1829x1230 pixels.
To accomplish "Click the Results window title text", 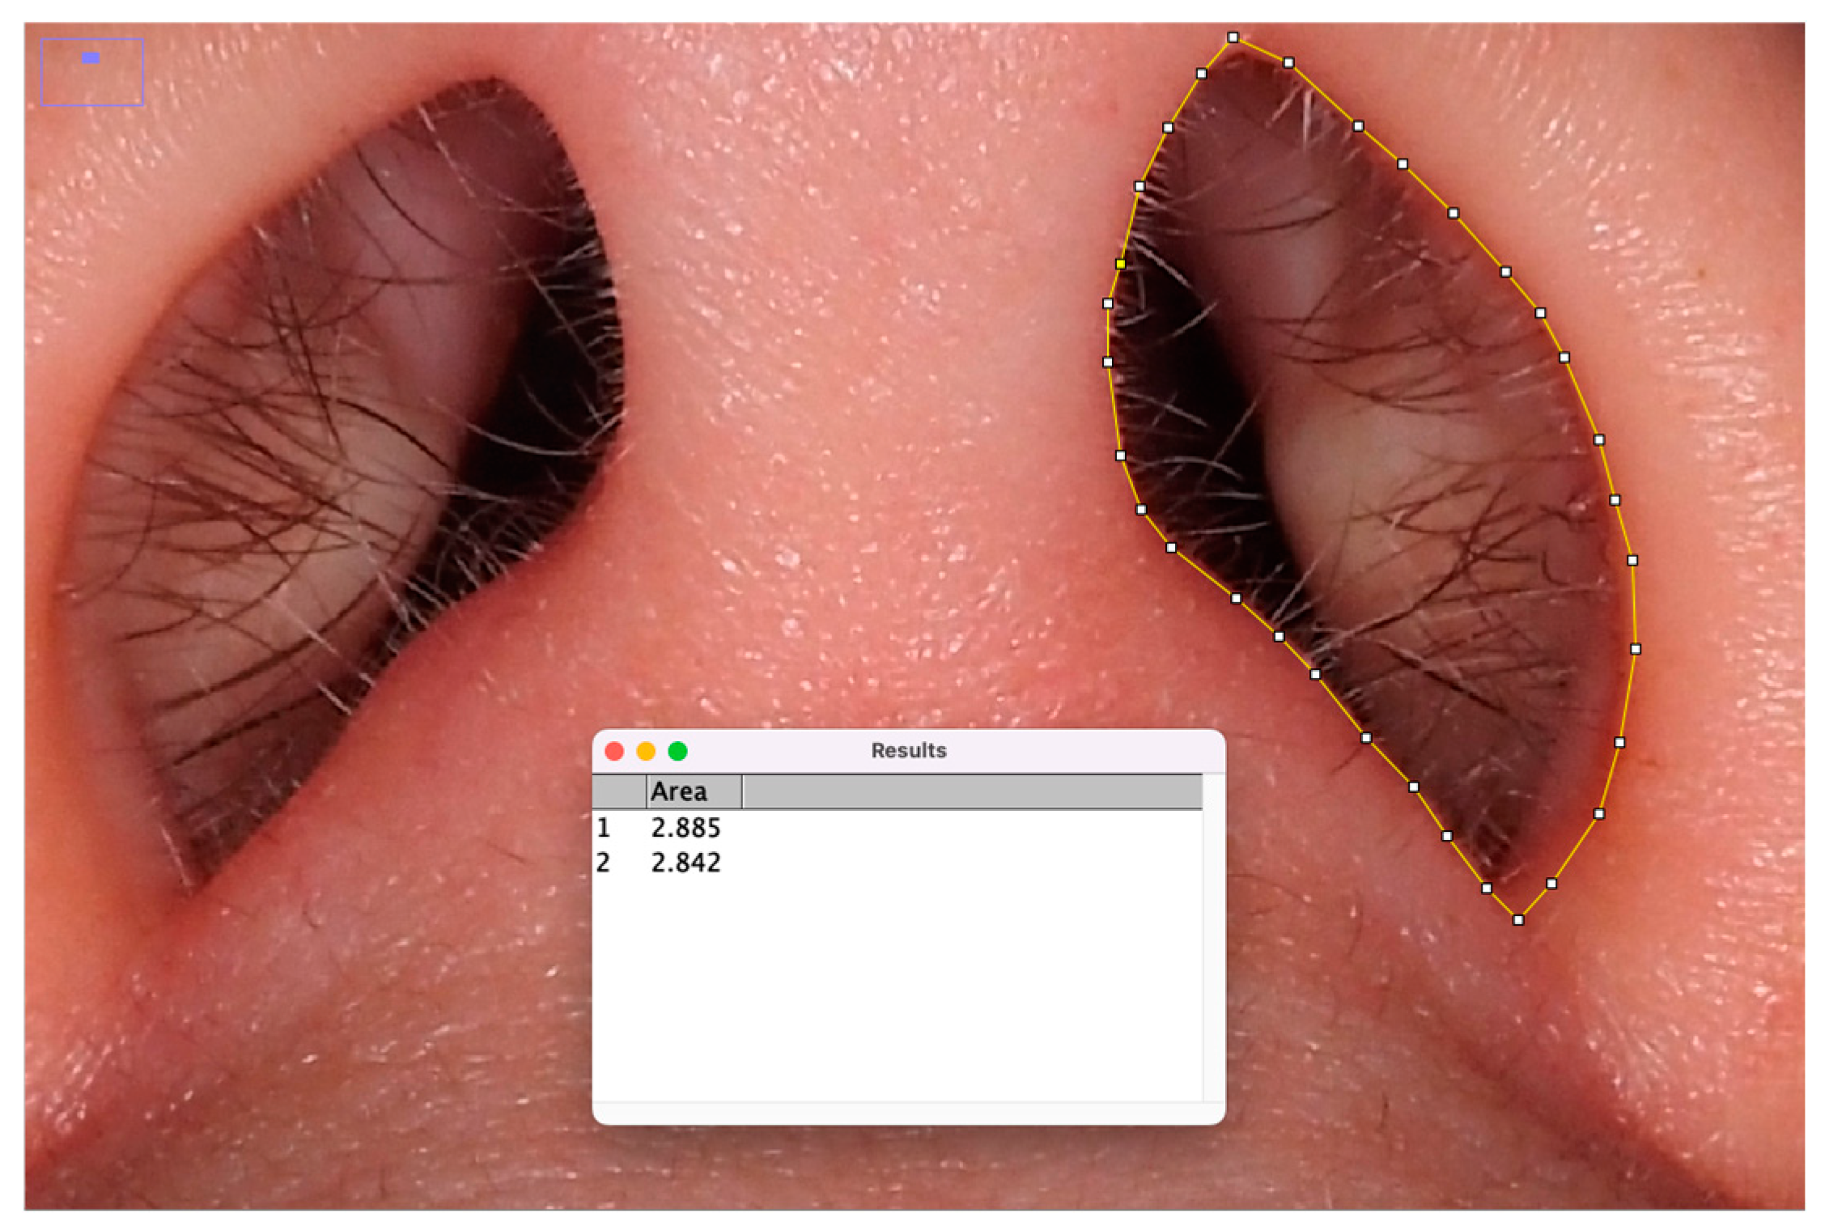I will (908, 751).
